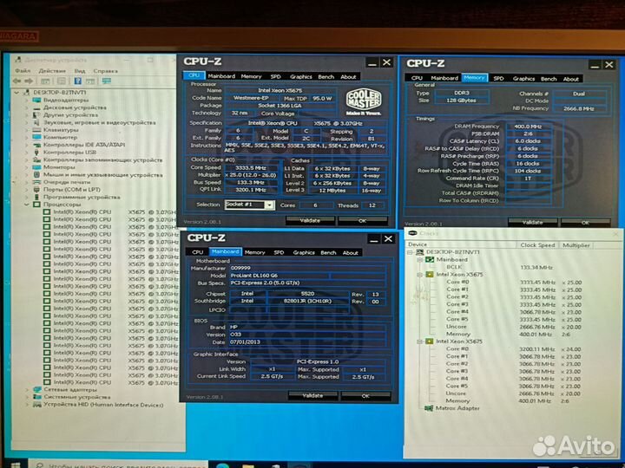The height and width of the screenshot is (468, 625).
Task: Select Matrox Adapter in the Clocks tree
Action: [x=457, y=408]
